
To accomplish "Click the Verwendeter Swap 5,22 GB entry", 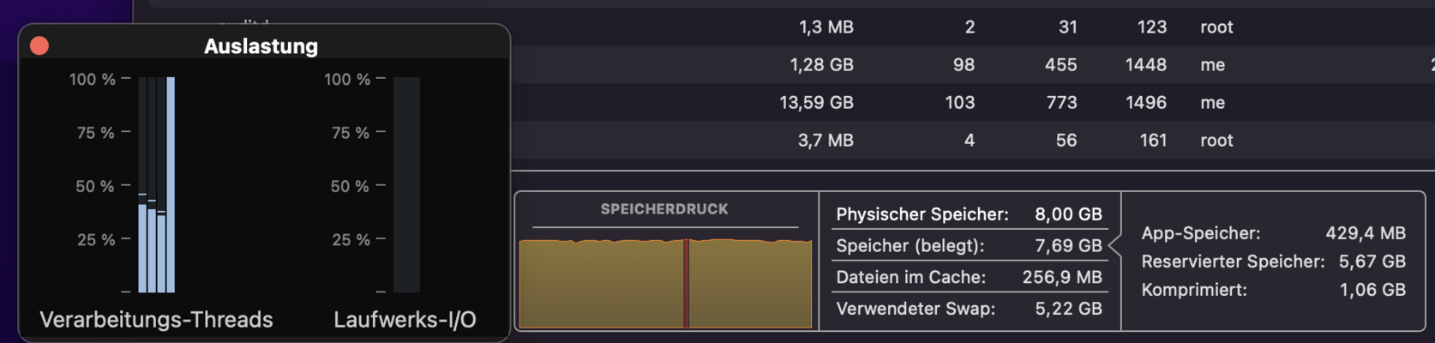I will (x=969, y=309).
